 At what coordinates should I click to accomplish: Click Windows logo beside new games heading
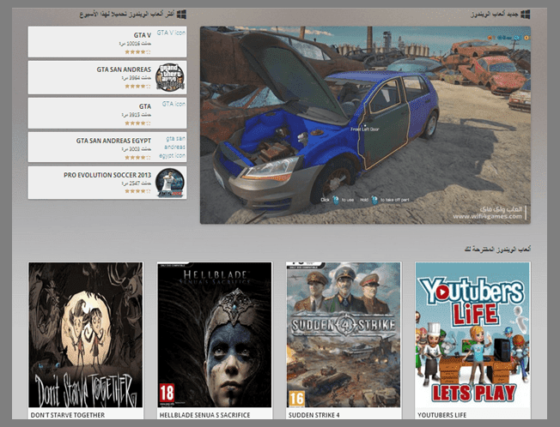(525, 15)
